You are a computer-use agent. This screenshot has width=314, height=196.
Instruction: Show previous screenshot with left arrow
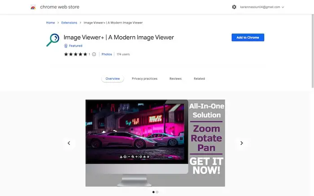(x=69, y=143)
